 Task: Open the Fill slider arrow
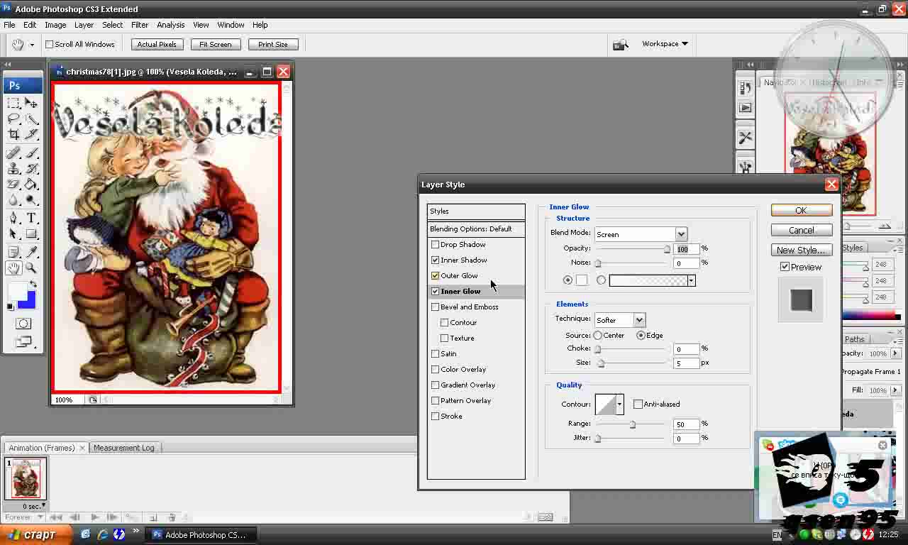tap(895, 390)
